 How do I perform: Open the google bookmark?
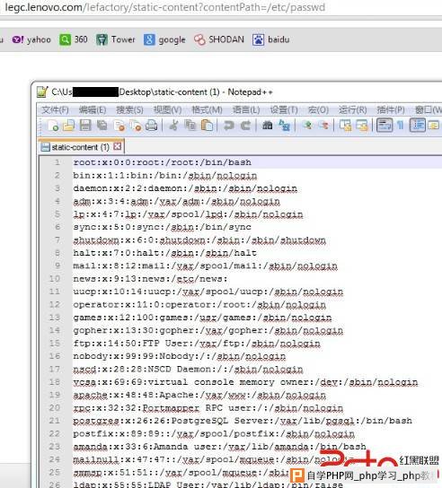point(164,39)
